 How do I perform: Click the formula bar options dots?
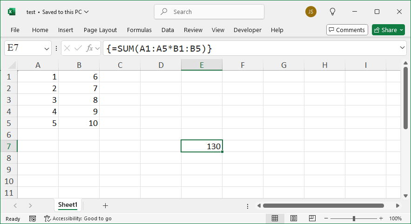(56, 48)
